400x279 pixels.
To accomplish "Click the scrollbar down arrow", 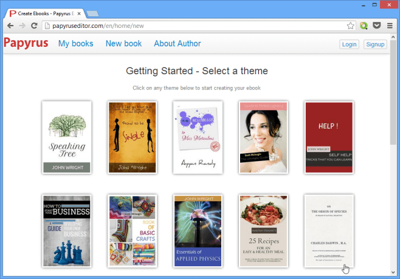I will pos(393,272).
